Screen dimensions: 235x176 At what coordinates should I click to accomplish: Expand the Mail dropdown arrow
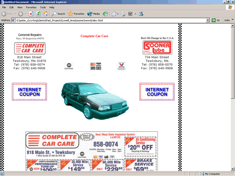pyautogui.click(x=118, y=14)
